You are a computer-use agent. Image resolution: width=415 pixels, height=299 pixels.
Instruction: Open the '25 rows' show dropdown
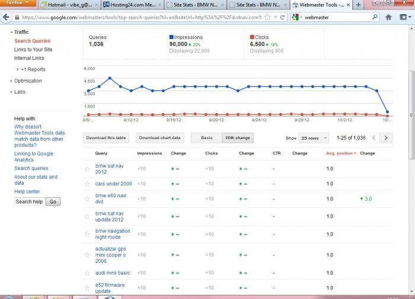click(314, 138)
